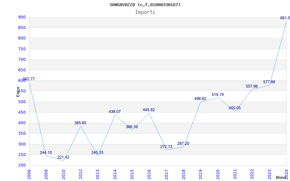The height and width of the screenshot is (181, 290).
Task: Select the 519.19 data label
Action: coord(218,94)
